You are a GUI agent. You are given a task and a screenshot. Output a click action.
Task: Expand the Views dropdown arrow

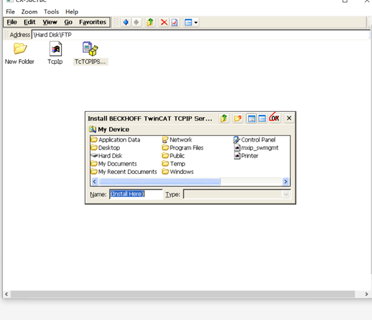pos(196,22)
